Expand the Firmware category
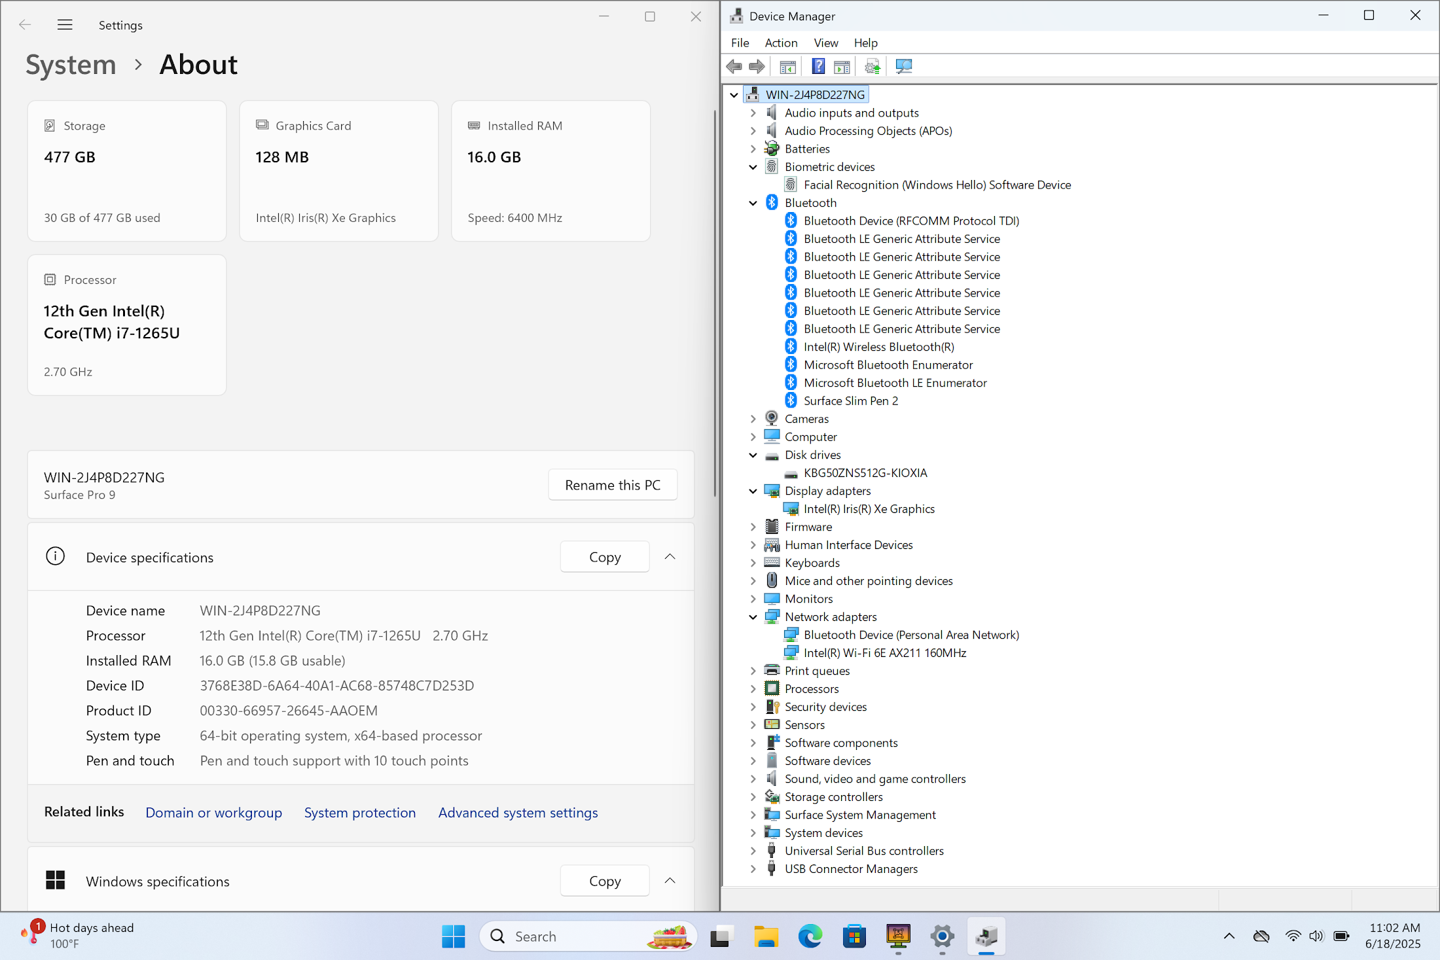 (753, 527)
